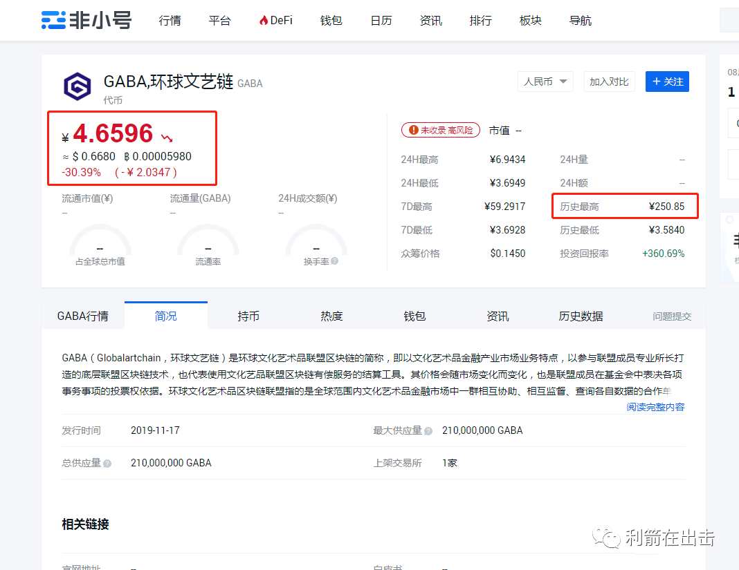The width and height of the screenshot is (739, 570).
Task: Click the 上架交易所 value 1家
Action: pyautogui.click(x=450, y=463)
